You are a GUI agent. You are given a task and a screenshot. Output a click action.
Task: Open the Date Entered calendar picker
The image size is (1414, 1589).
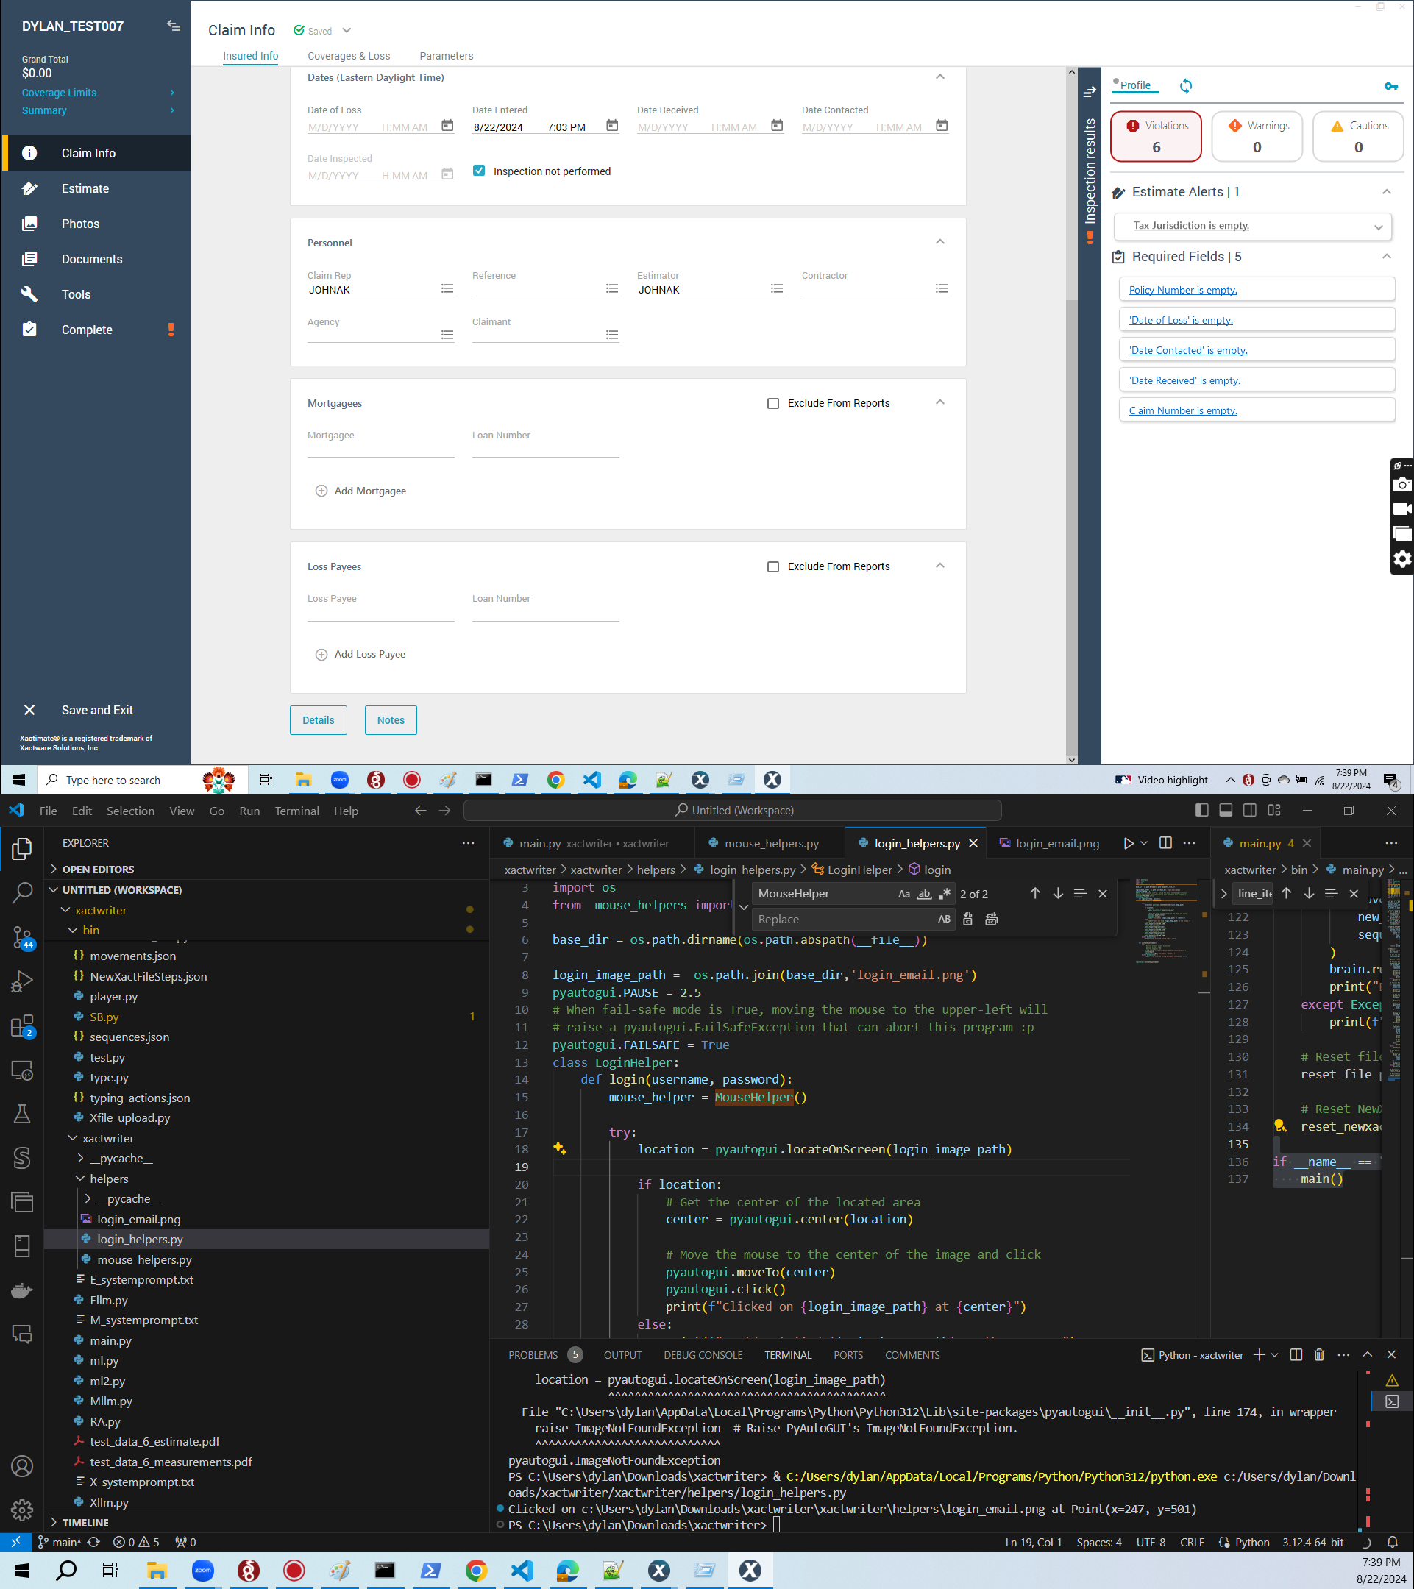(x=612, y=126)
